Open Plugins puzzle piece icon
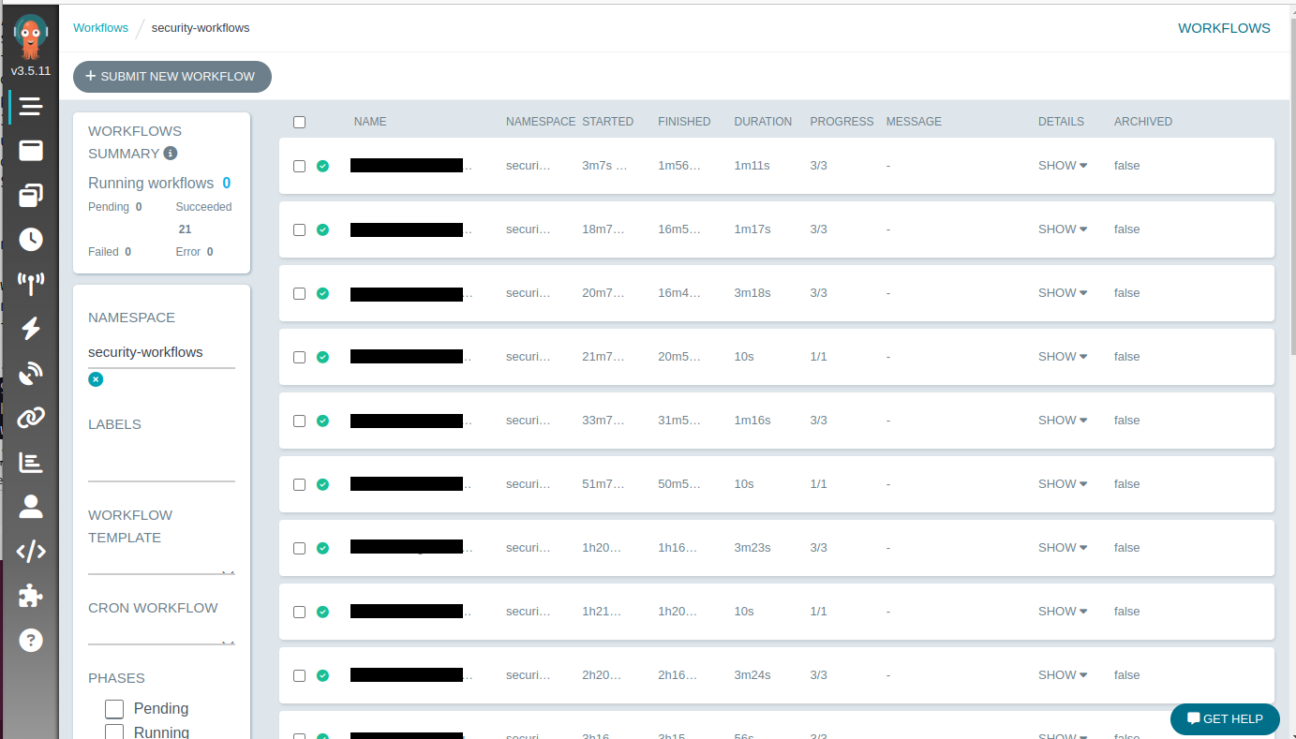Viewport: 1296px width, 739px height. tap(31, 596)
